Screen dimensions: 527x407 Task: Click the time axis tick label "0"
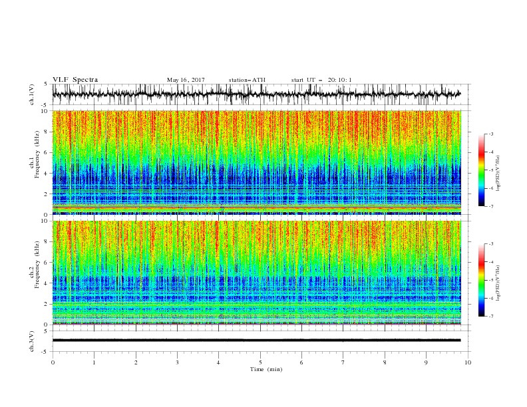point(53,362)
